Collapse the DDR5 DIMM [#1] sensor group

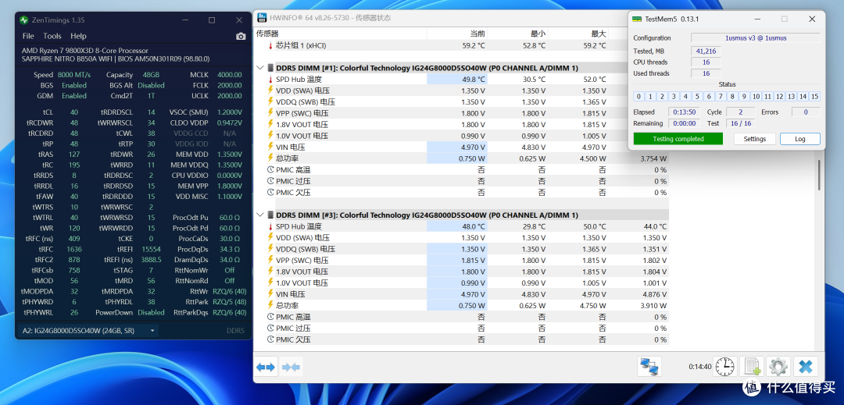[260, 68]
